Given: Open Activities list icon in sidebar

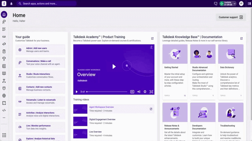Looking at the screenshot, I should [x=4, y=29].
